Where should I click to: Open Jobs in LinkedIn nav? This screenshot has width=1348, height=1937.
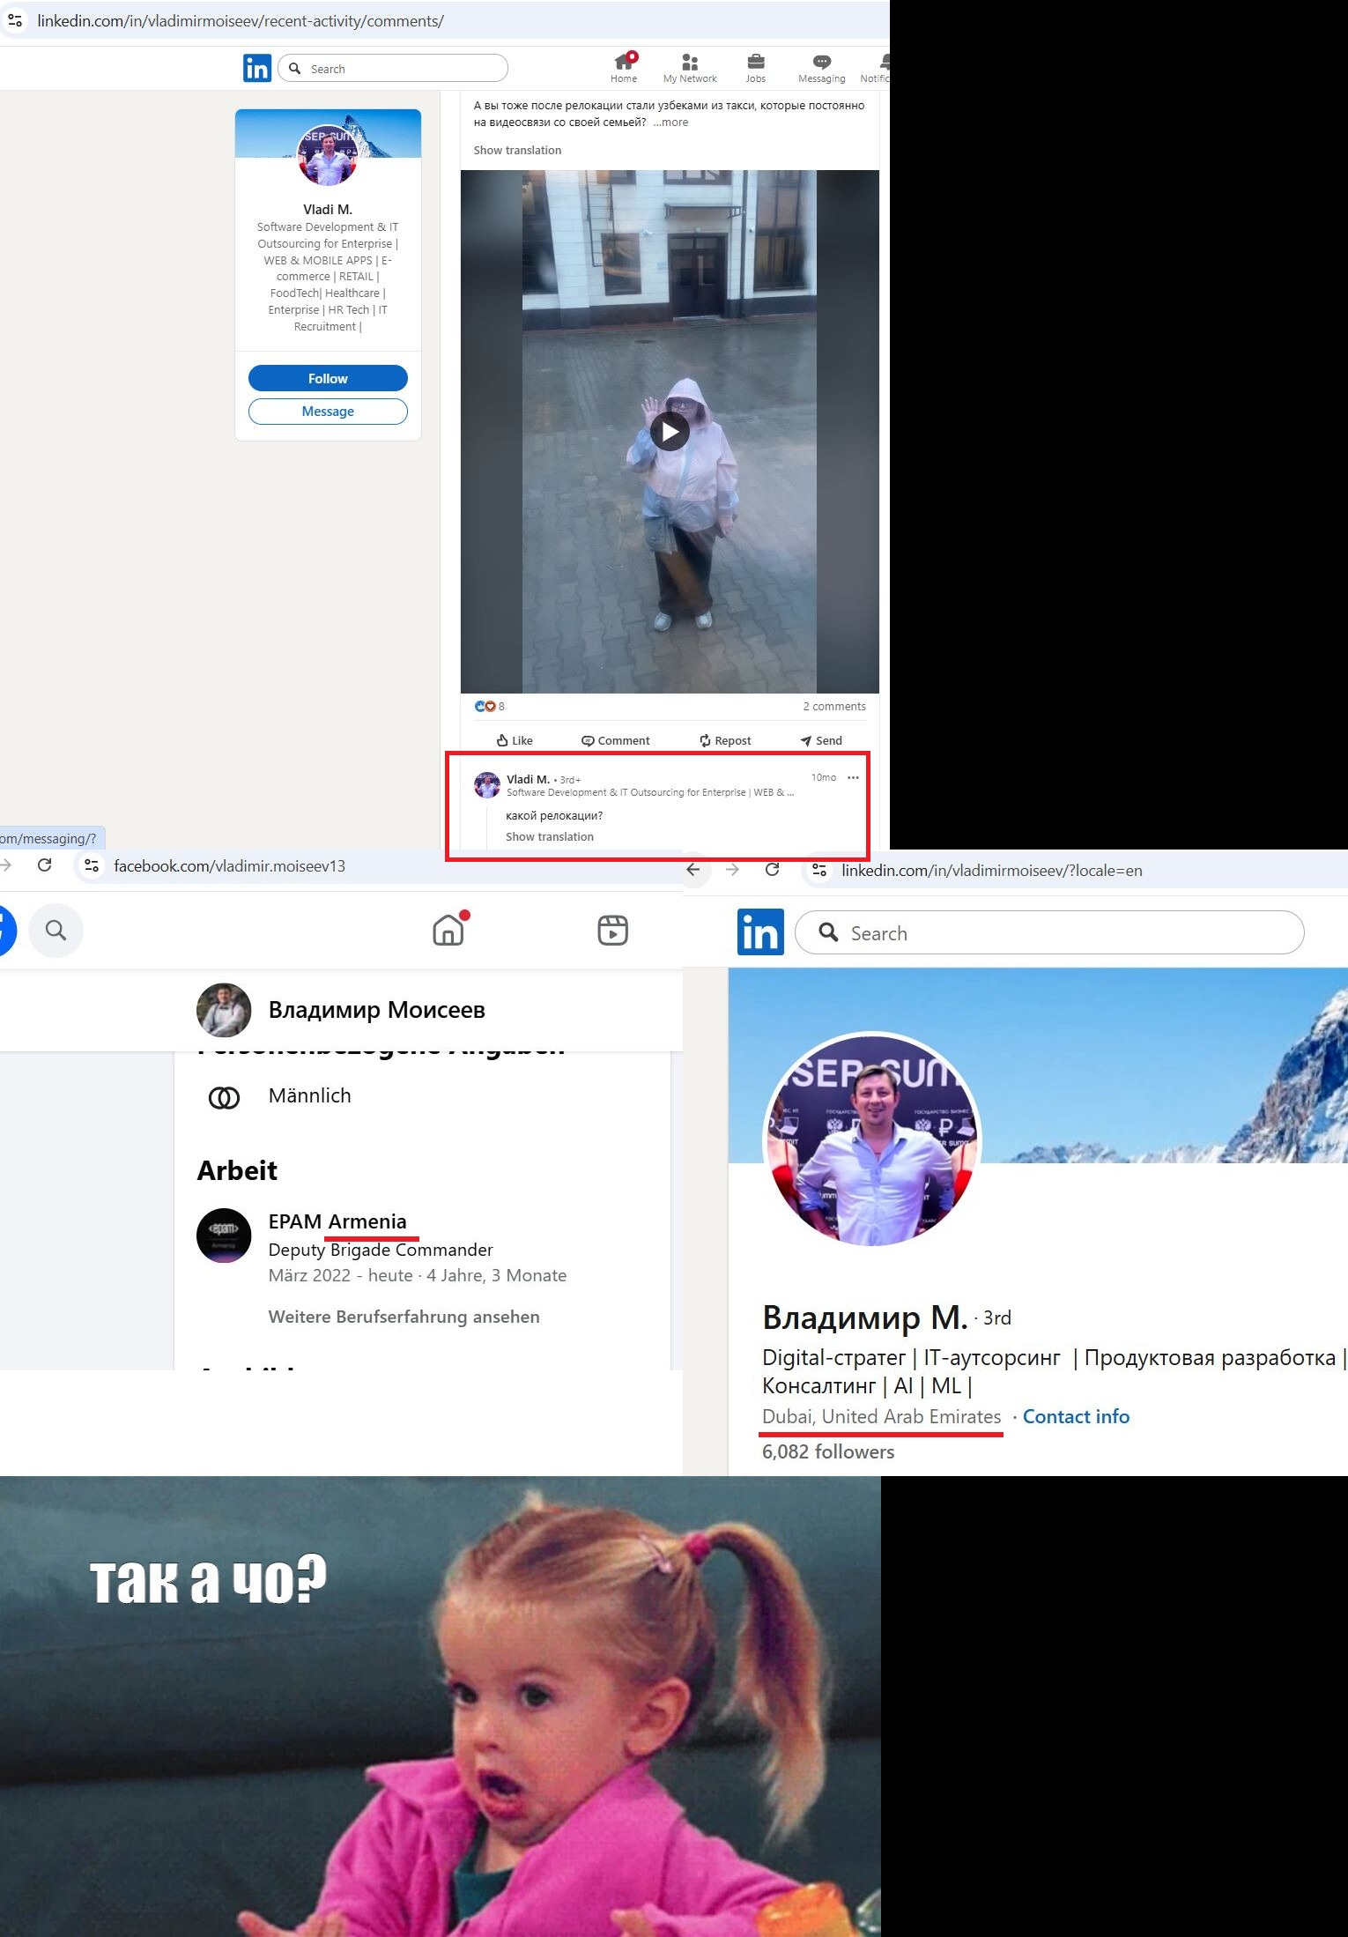[756, 68]
